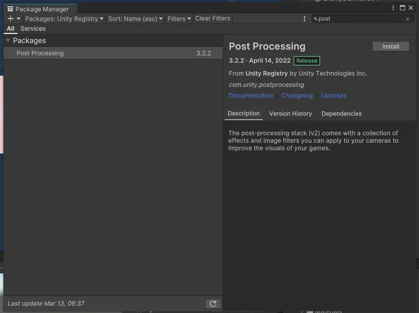This screenshot has width=419, height=313.
Task: Click the Post Processing details title
Action: [267, 46]
